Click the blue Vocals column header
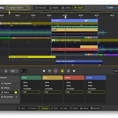 click(96, 78)
